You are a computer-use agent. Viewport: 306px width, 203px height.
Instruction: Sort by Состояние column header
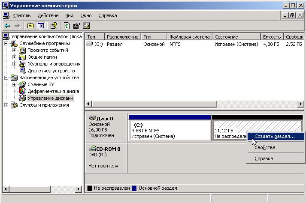[x=236, y=37]
